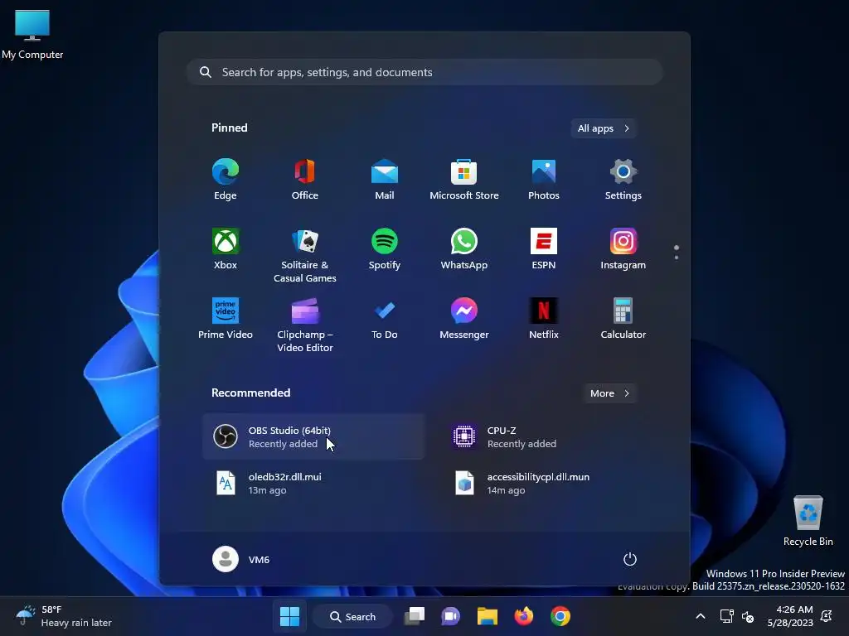Image resolution: width=849 pixels, height=636 pixels.
Task: Launch Prime Video
Action: tap(226, 319)
